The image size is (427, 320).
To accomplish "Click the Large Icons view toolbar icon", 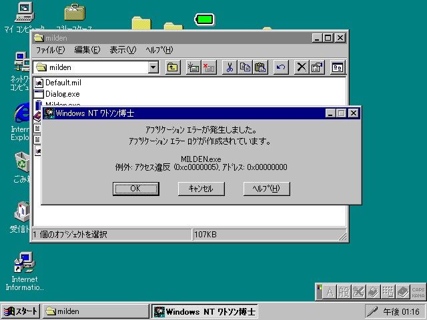I will click(x=338, y=67).
